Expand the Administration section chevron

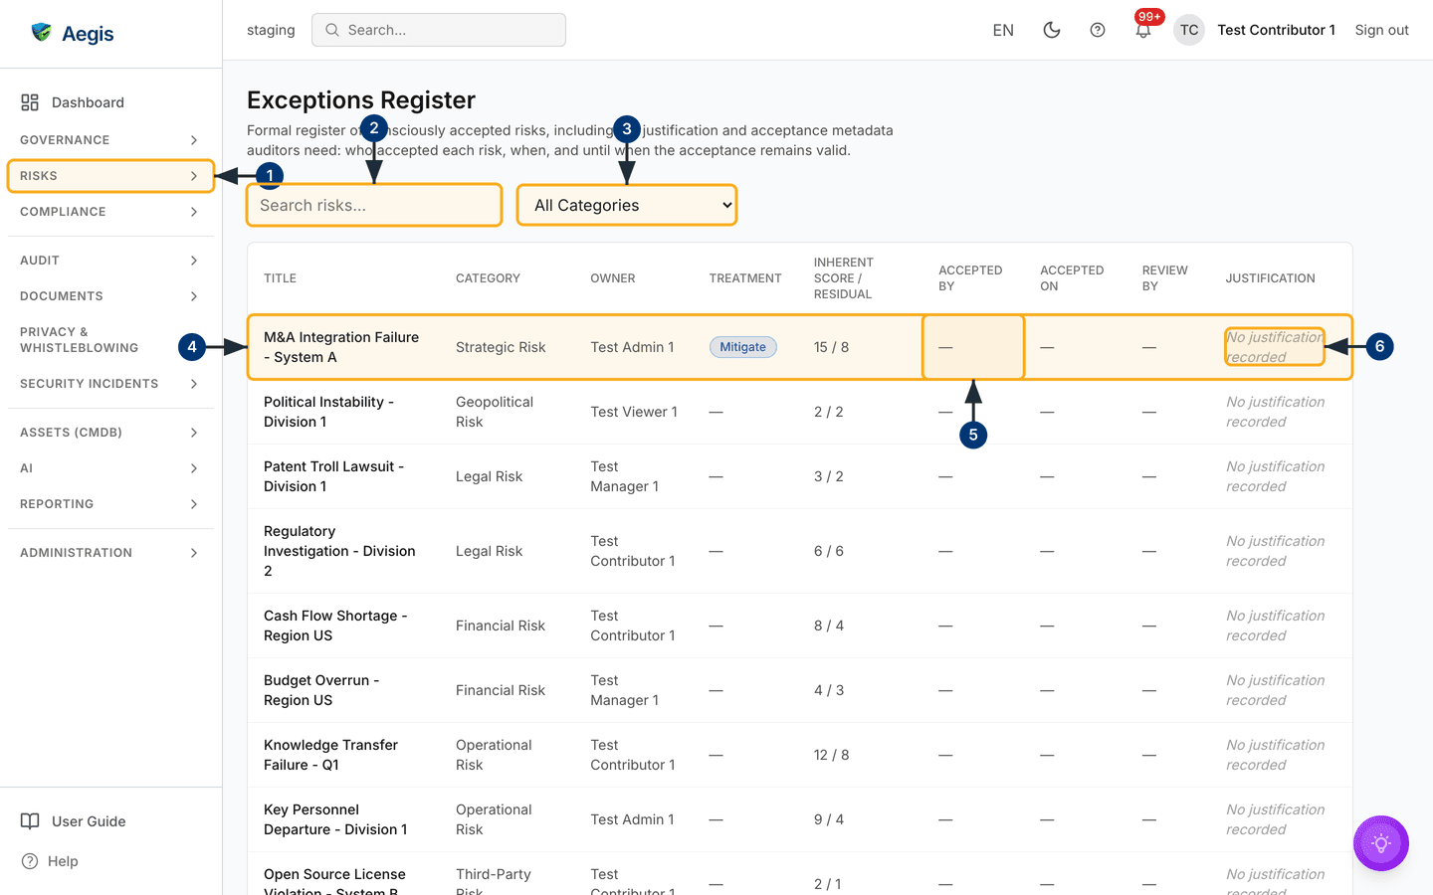point(194,553)
